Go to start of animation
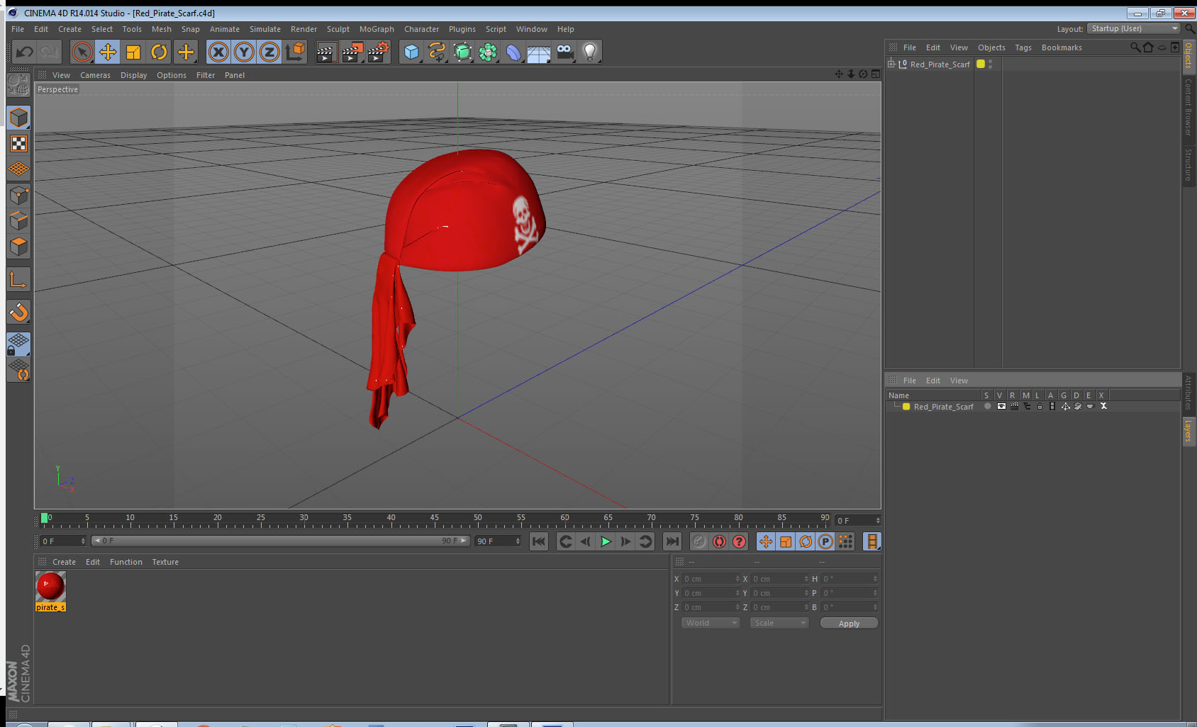The image size is (1197, 727). 539,541
